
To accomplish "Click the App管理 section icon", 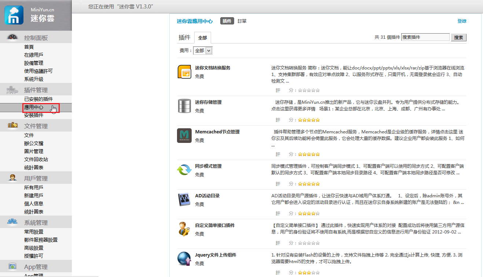I will pyautogui.click(x=13, y=267).
